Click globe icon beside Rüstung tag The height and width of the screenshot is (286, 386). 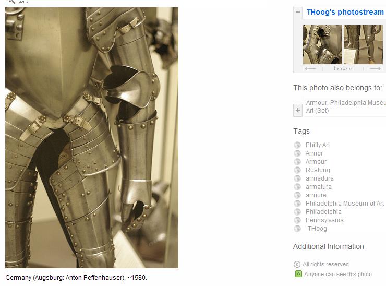click(x=297, y=170)
